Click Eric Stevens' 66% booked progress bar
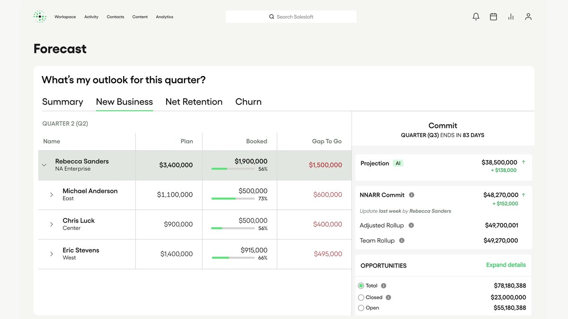 pos(233,258)
